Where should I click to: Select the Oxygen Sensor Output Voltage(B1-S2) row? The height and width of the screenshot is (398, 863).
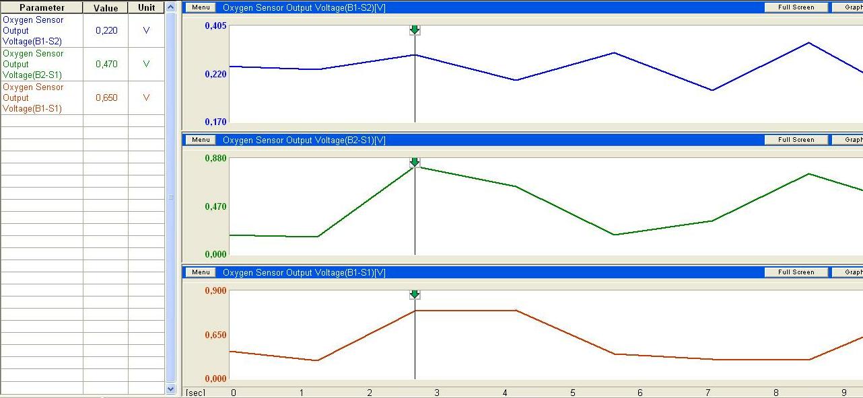click(x=42, y=31)
